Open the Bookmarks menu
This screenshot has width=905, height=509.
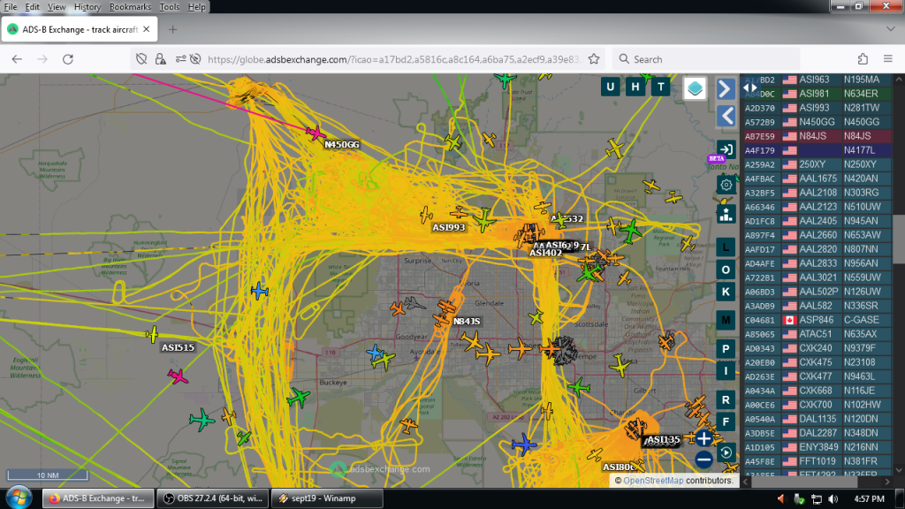coord(130,7)
